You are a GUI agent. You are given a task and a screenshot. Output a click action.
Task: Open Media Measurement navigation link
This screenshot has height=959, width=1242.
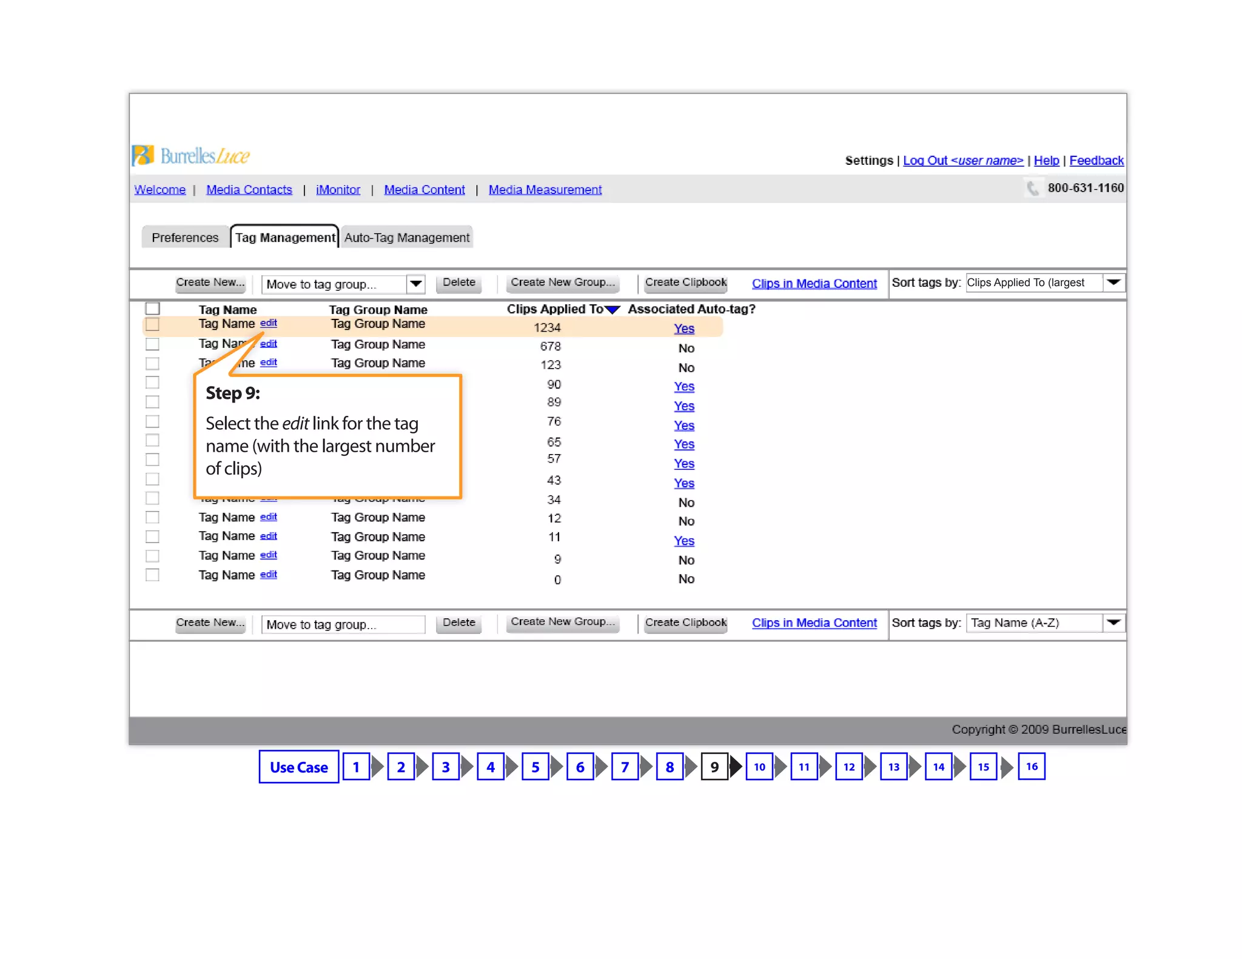click(545, 190)
